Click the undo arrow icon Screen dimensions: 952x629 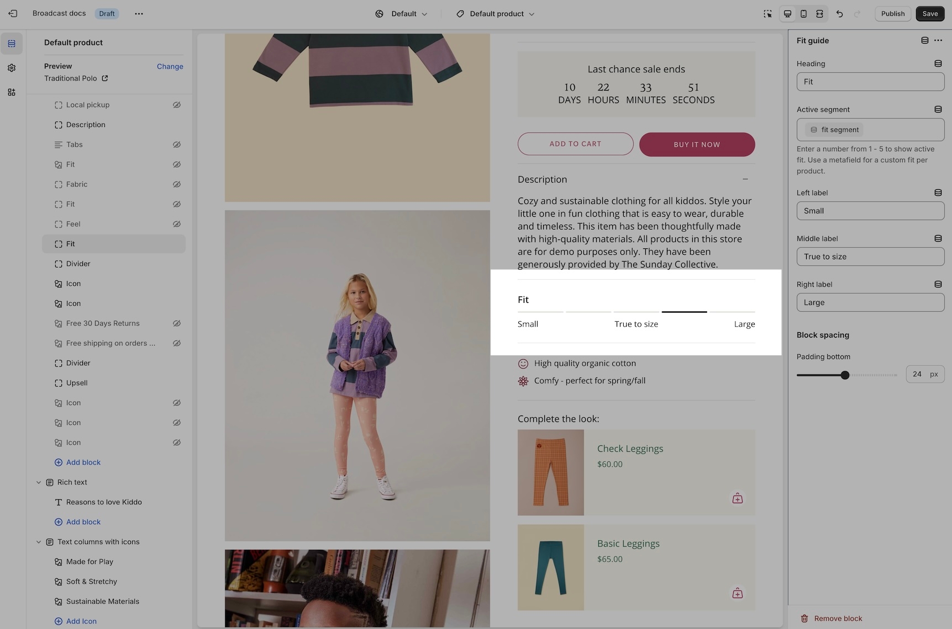839,14
